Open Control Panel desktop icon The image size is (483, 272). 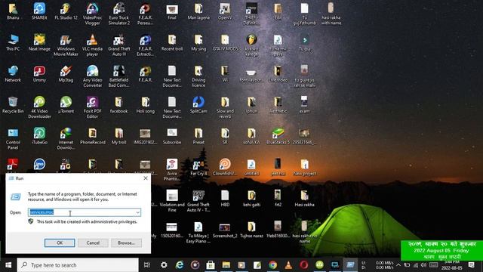13,138
